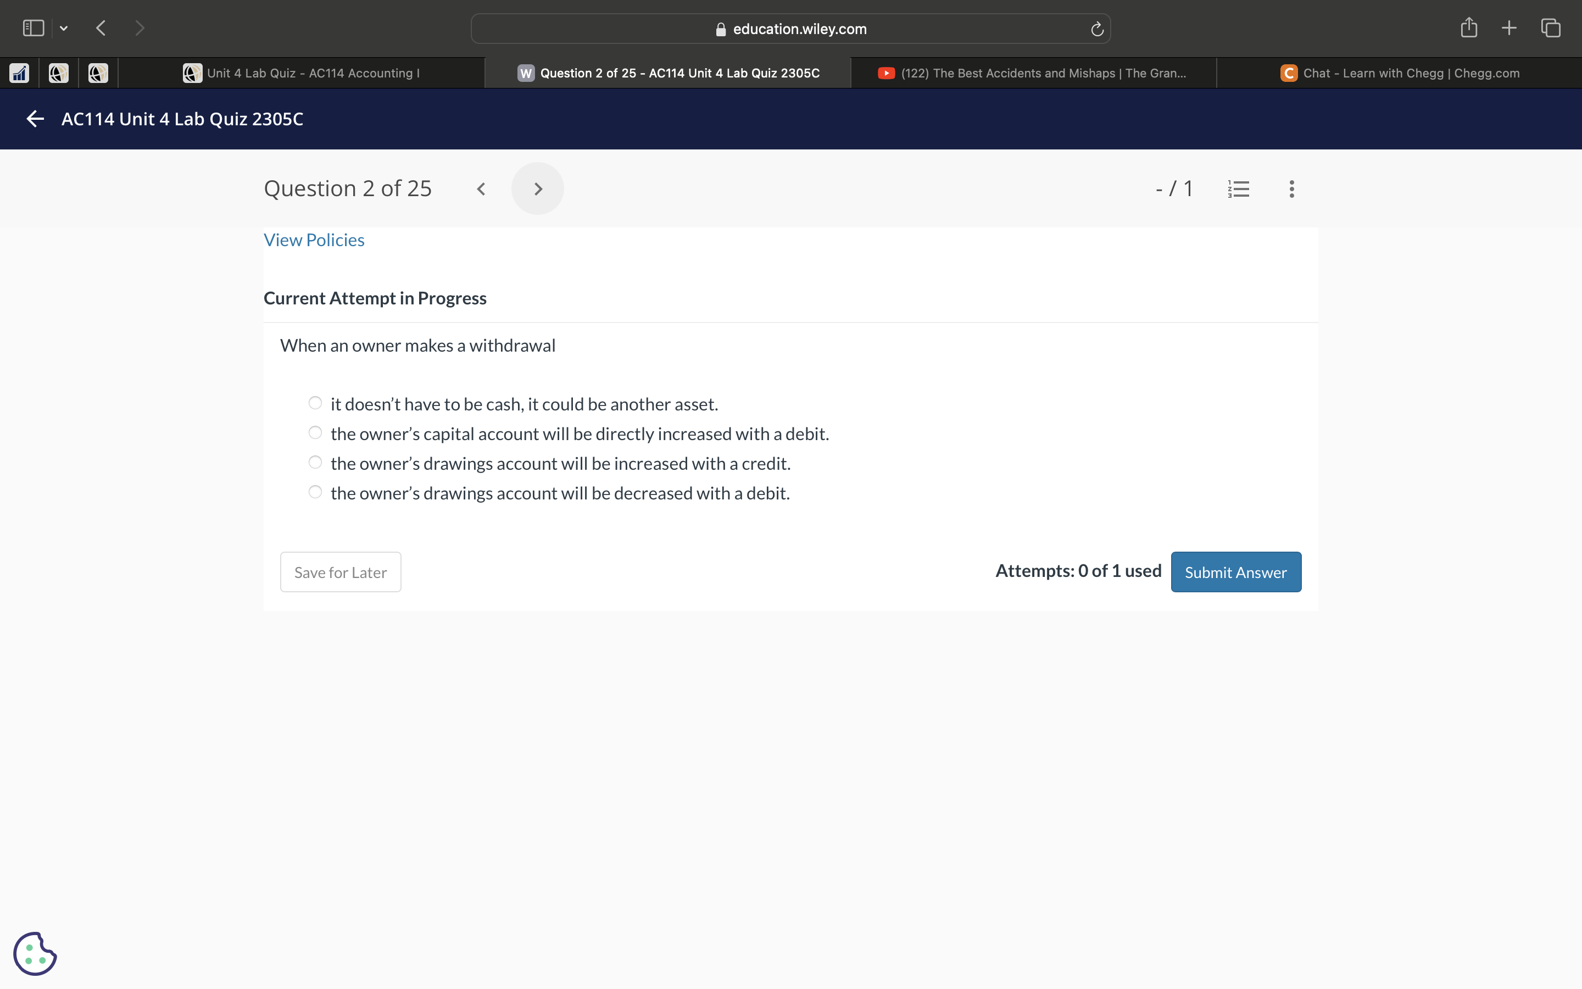Open the question list icon

(1238, 189)
